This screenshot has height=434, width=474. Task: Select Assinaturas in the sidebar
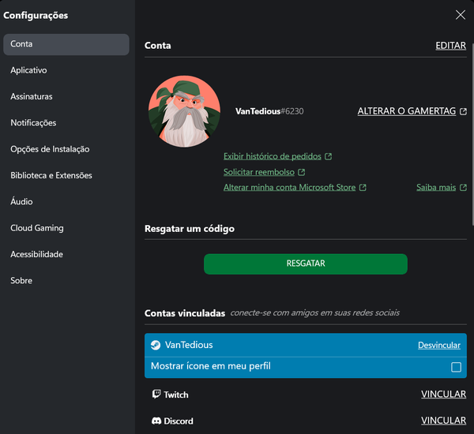[32, 96]
